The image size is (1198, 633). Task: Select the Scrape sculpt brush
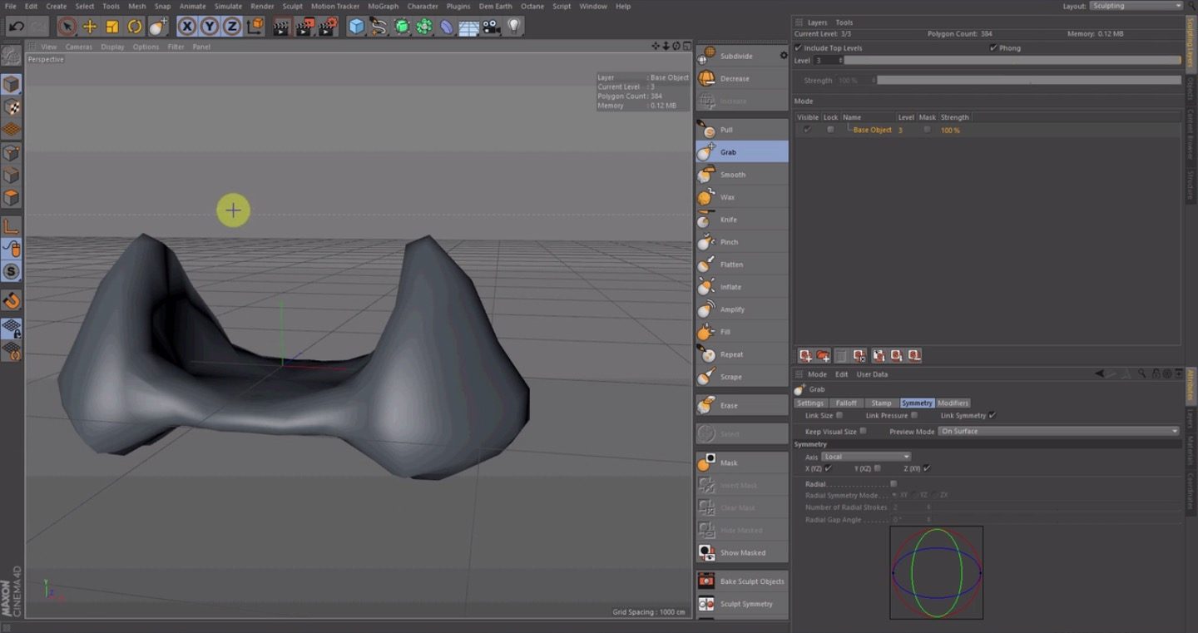click(x=742, y=377)
